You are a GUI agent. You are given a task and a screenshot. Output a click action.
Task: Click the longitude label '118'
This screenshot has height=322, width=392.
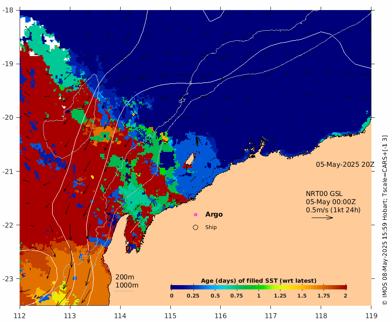[321, 316]
